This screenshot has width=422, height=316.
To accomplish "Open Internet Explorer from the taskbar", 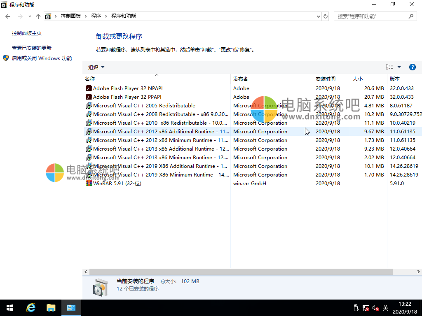I will tap(30, 307).
